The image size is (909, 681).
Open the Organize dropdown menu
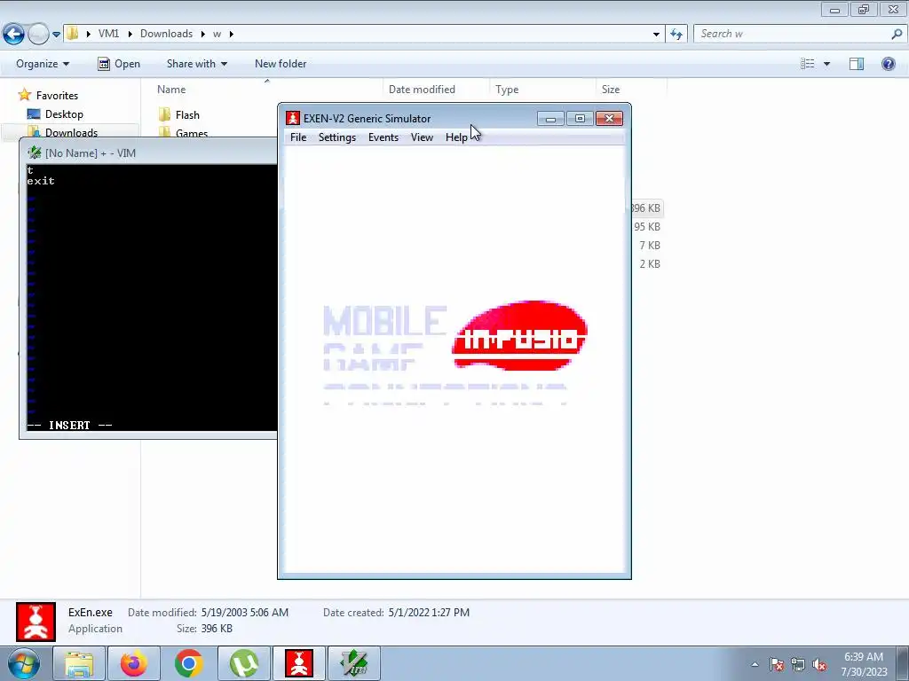[x=43, y=64]
